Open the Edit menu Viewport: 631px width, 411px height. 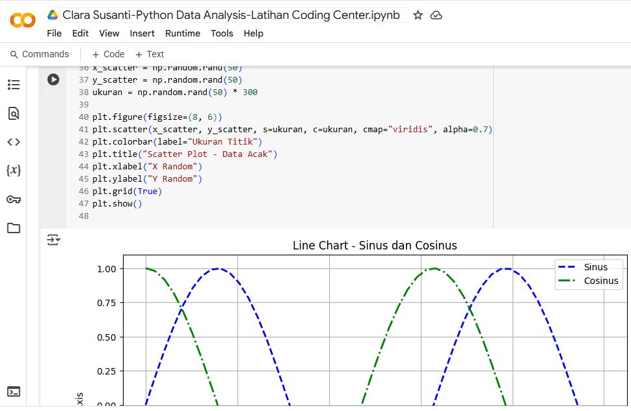point(81,33)
